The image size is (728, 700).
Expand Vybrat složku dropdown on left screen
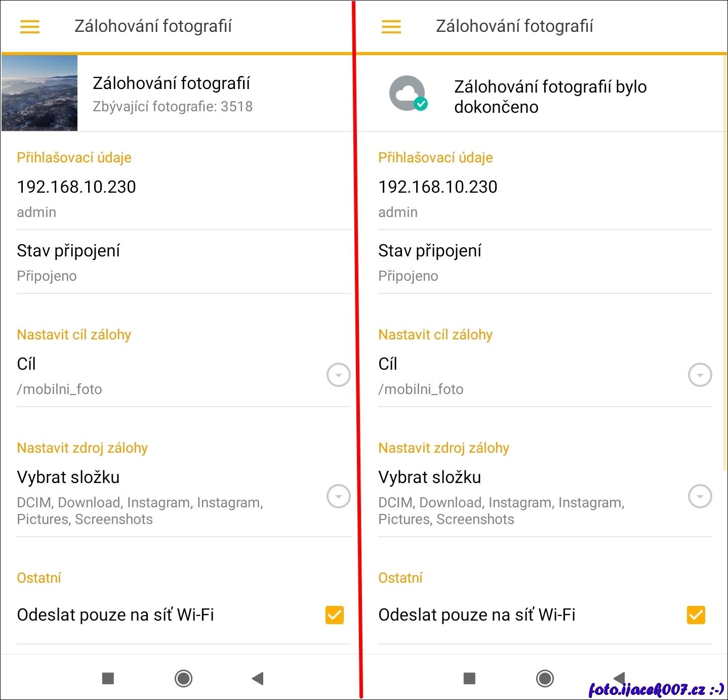pyautogui.click(x=338, y=496)
